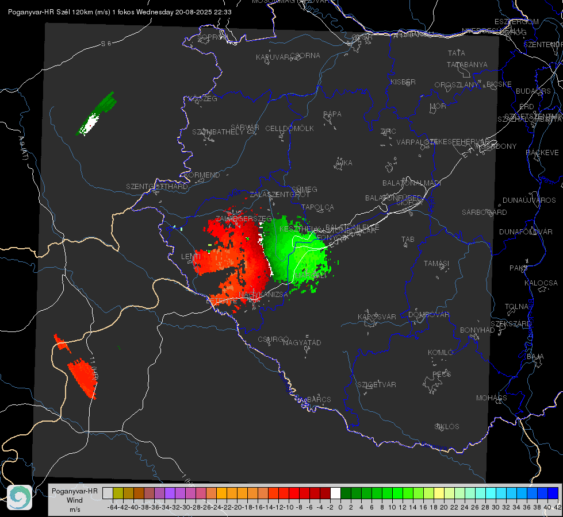Viewport: 563px width, 517px height.
Task: Click the PAPA town label
Action: [332, 114]
